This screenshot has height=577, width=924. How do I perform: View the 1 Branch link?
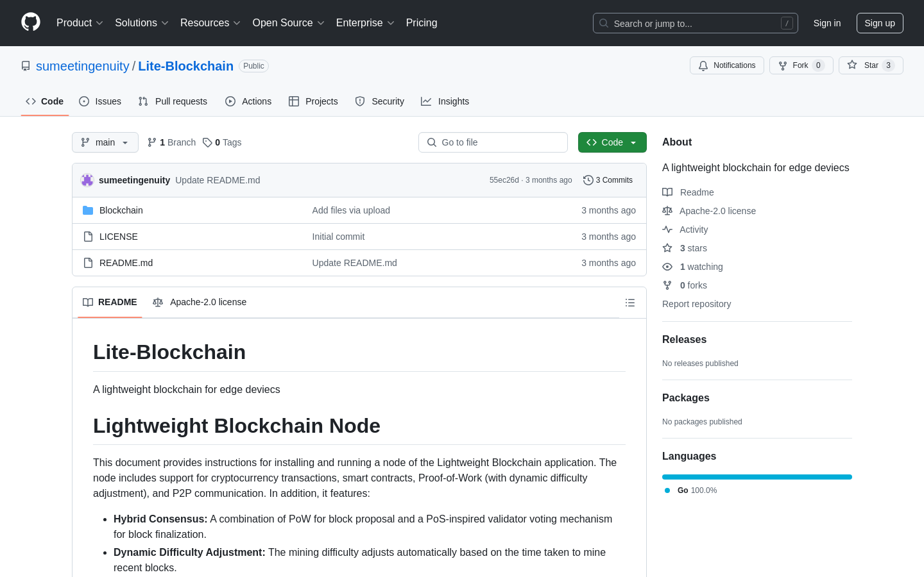tap(171, 142)
